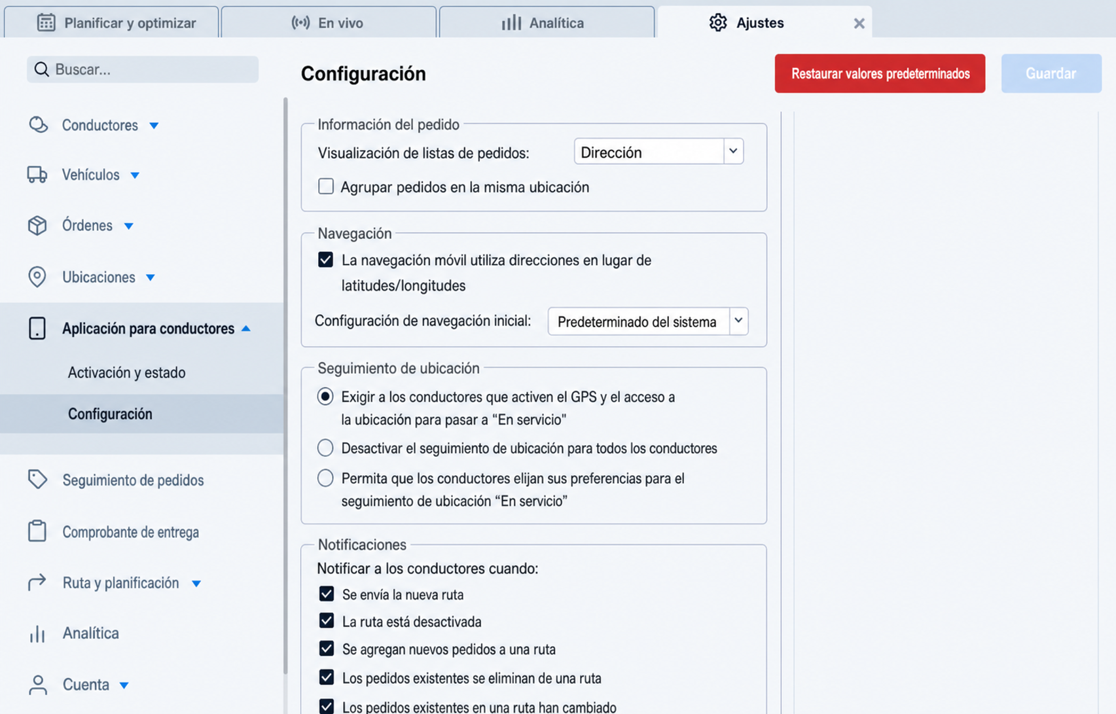Click the tag icon for Seguimiento de pedidos

pos(37,480)
